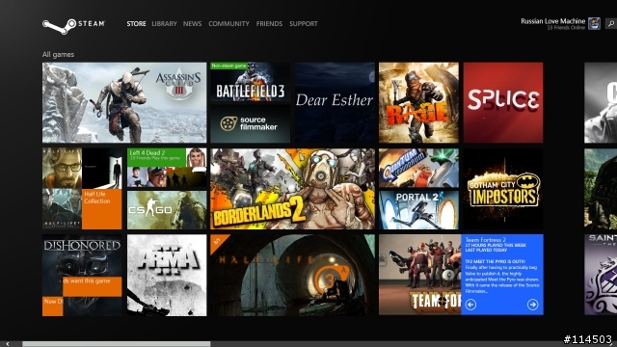Click the next arrow in Team Fortress 2 news
Viewport: 617px width, 347px height.
[532, 305]
